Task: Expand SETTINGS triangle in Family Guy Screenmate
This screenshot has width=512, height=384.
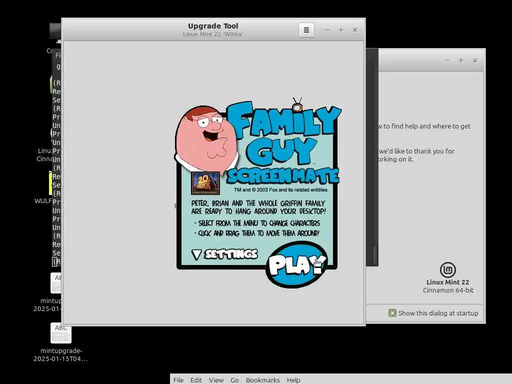Action: (196, 254)
